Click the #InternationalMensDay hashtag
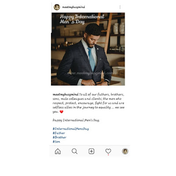 [71, 129]
